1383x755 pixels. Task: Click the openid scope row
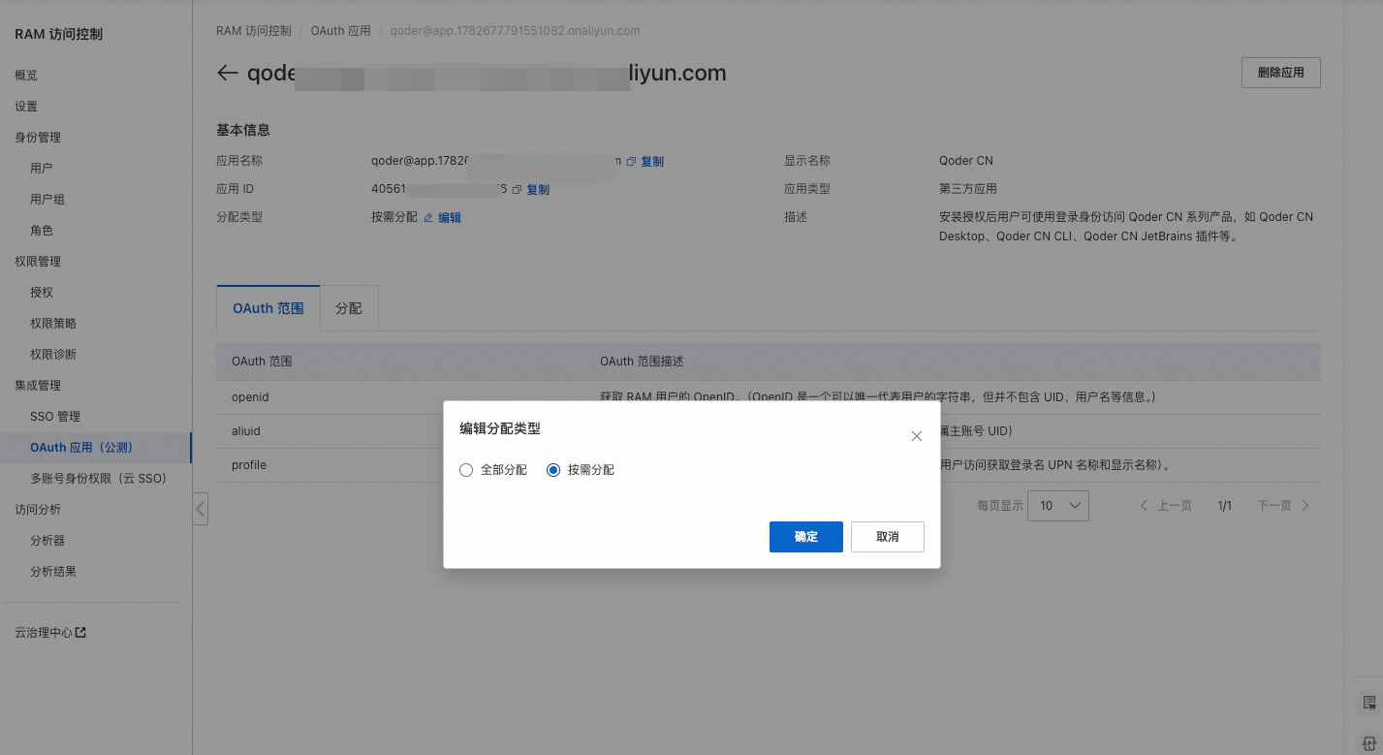(x=768, y=397)
